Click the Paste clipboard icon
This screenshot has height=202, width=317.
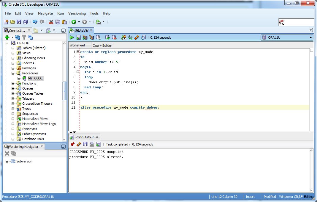(64, 22)
